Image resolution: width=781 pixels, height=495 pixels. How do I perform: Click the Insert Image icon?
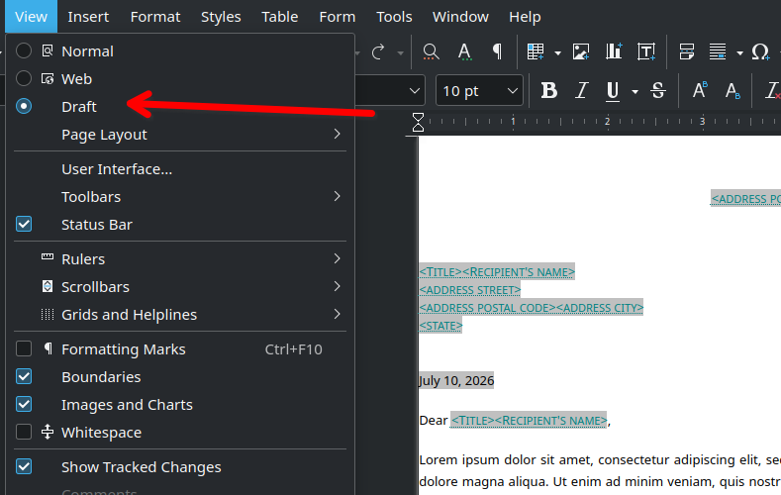click(581, 51)
